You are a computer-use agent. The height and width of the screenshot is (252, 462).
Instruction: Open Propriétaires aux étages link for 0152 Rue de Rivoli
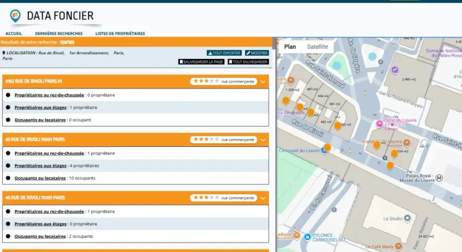(40, 107)
